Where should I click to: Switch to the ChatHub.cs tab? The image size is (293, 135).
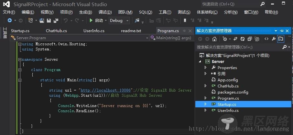point(56,31)
